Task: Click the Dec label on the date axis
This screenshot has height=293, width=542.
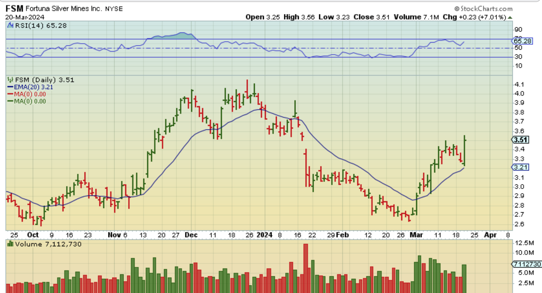Action: pyautogui.click(x=191, y=235)
